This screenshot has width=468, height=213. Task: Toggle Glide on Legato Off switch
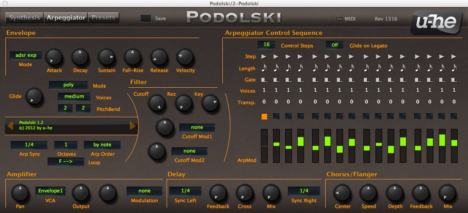pyautogui.click(x=335, y=45)
